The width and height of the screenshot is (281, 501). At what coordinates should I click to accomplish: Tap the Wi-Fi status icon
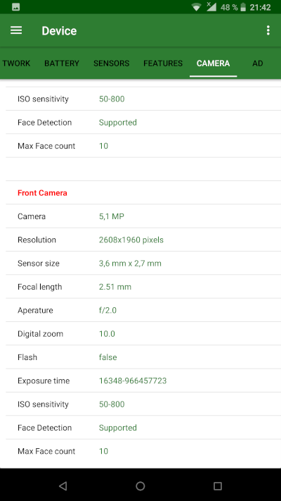click(197, 7)
